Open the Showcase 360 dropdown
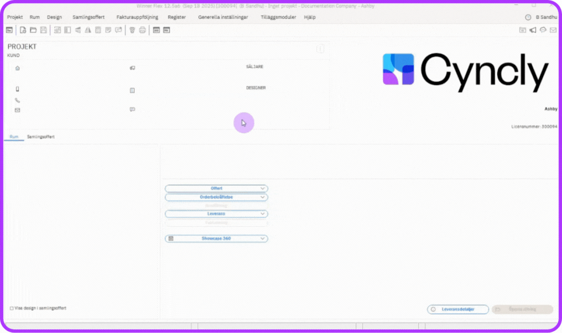The image size is (562, 333). coord(216,238)
